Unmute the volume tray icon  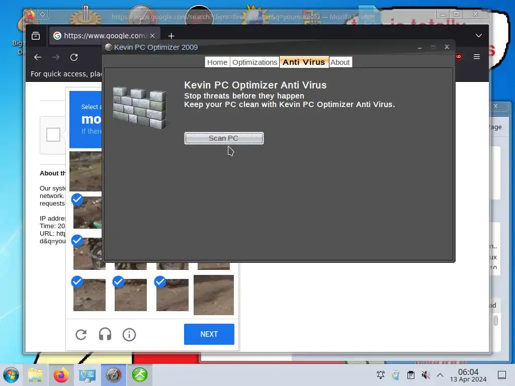pyautogui.click(x=425, y=375)
